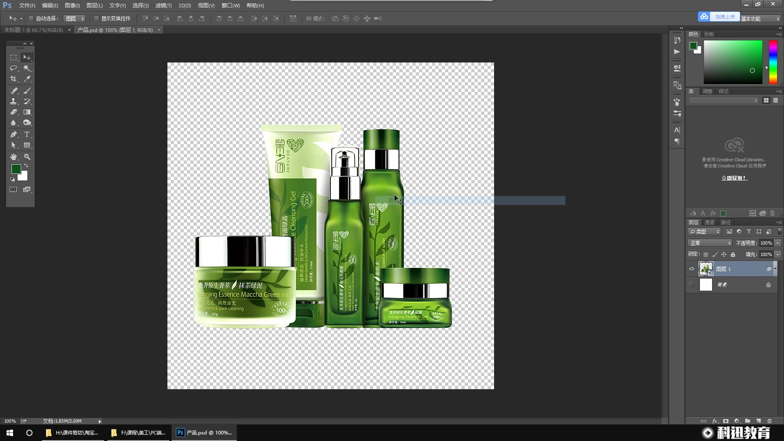
Task: Click the delete layer trash icon
Action: pyautogui.click(x=769, y=421)
